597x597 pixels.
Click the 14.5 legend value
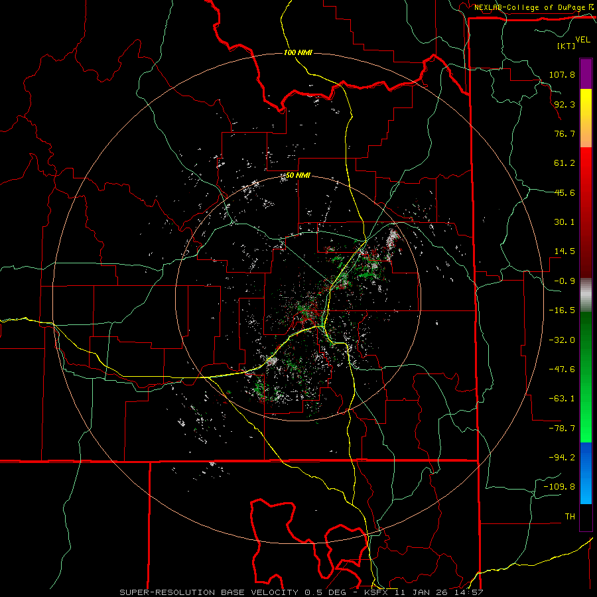click(564, 251)
